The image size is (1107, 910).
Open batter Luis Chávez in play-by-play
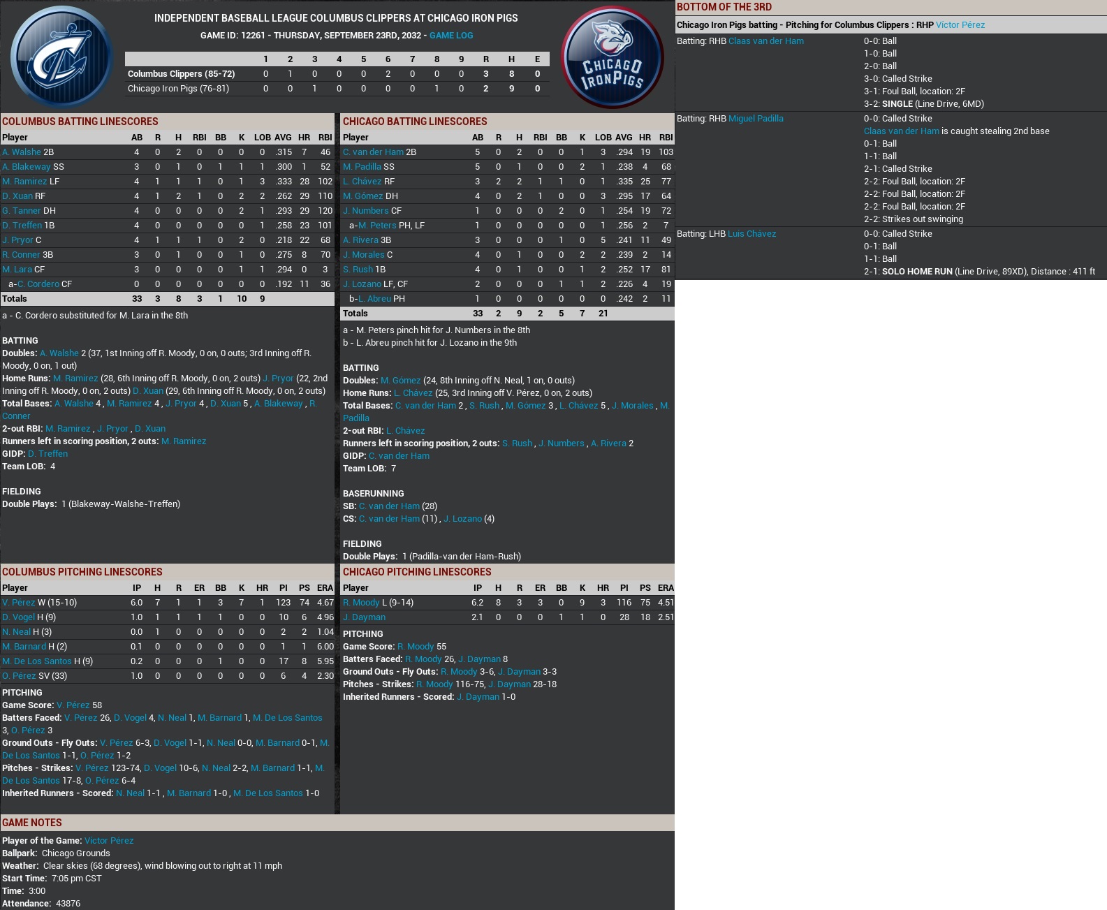tap(752, 234)
